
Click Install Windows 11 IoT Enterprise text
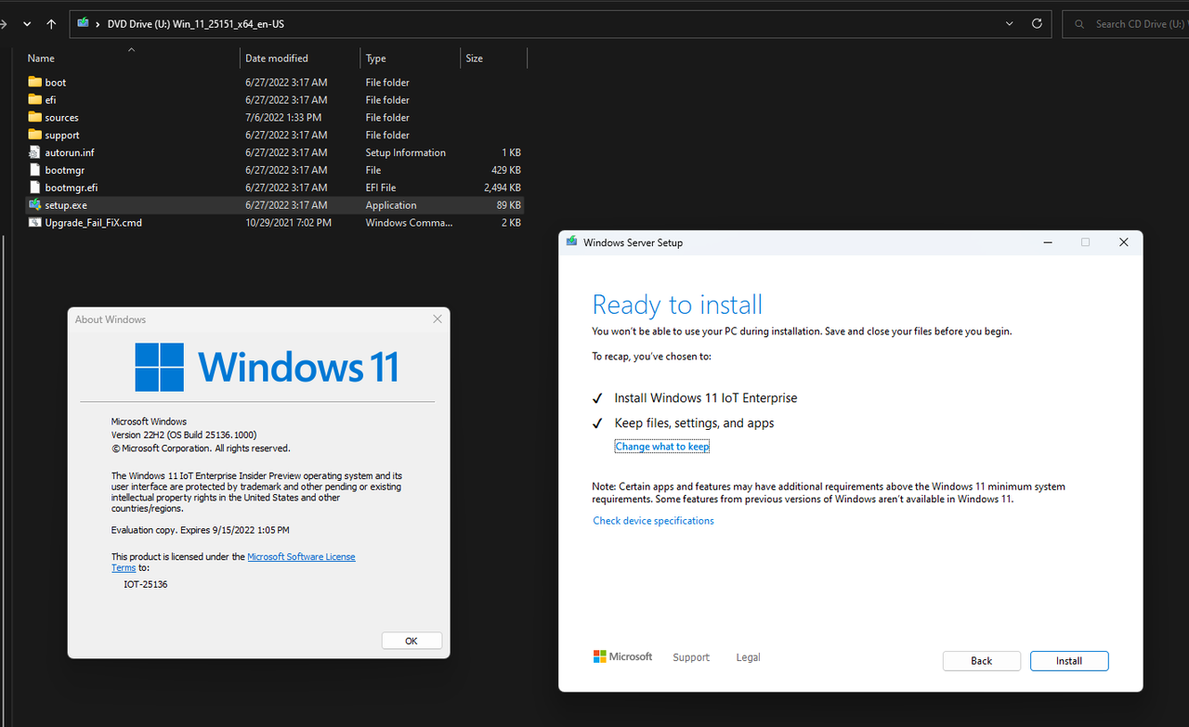pos(705,398)
